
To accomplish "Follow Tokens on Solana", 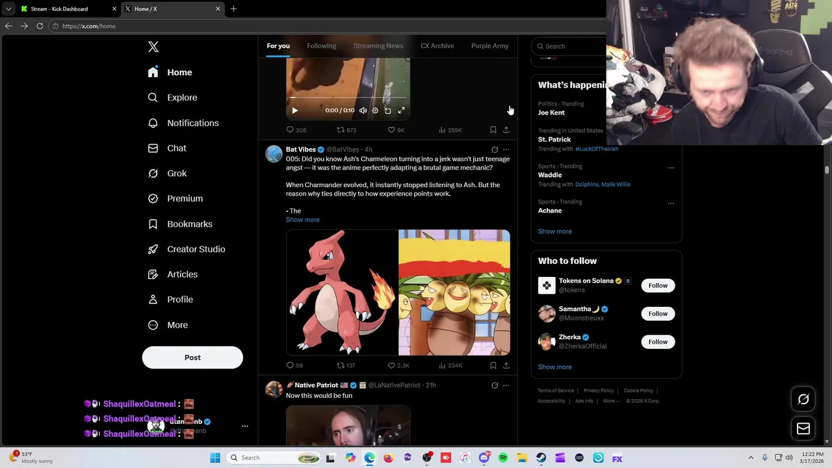I will click(658, 285).
